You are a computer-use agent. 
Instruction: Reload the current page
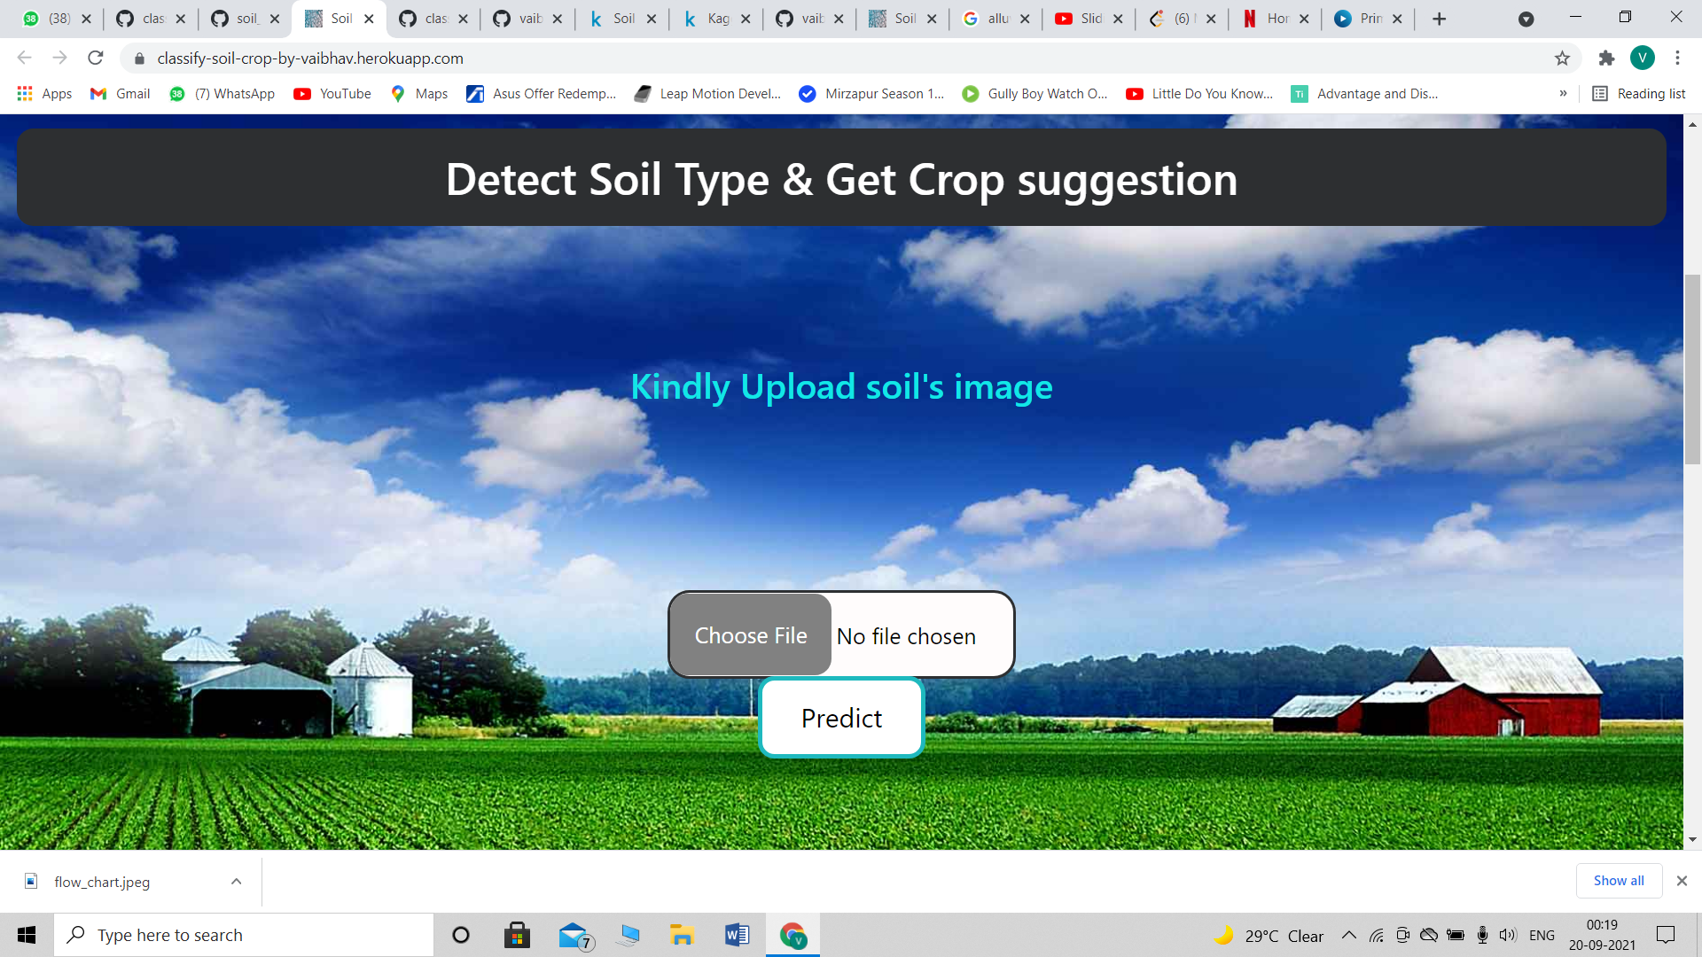[96, 58]
